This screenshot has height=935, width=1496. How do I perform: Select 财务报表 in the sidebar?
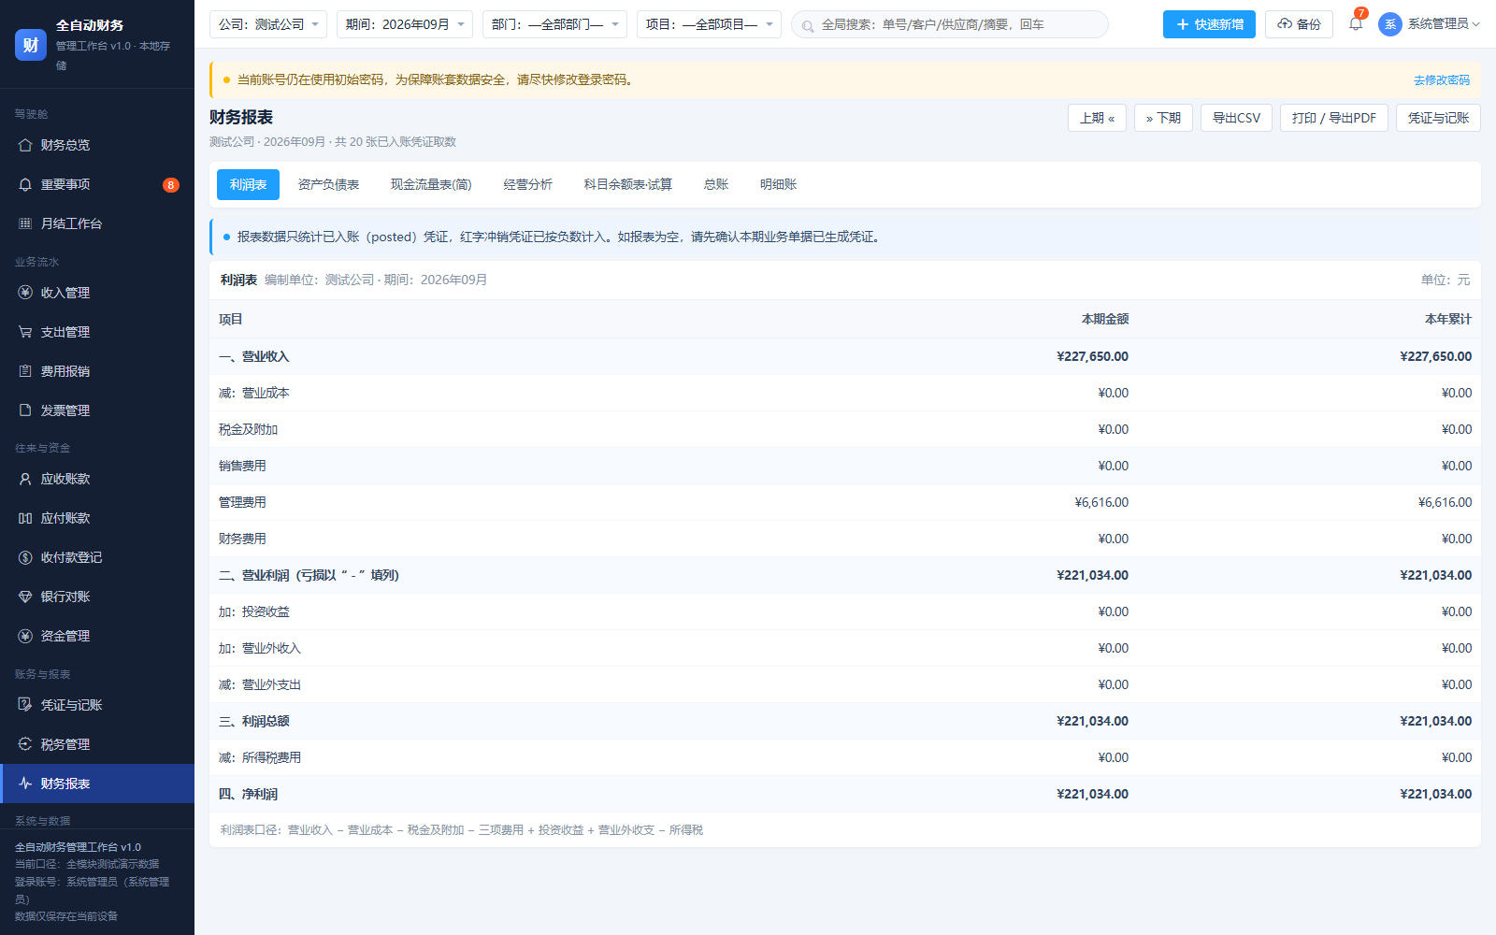click(97, 784)
